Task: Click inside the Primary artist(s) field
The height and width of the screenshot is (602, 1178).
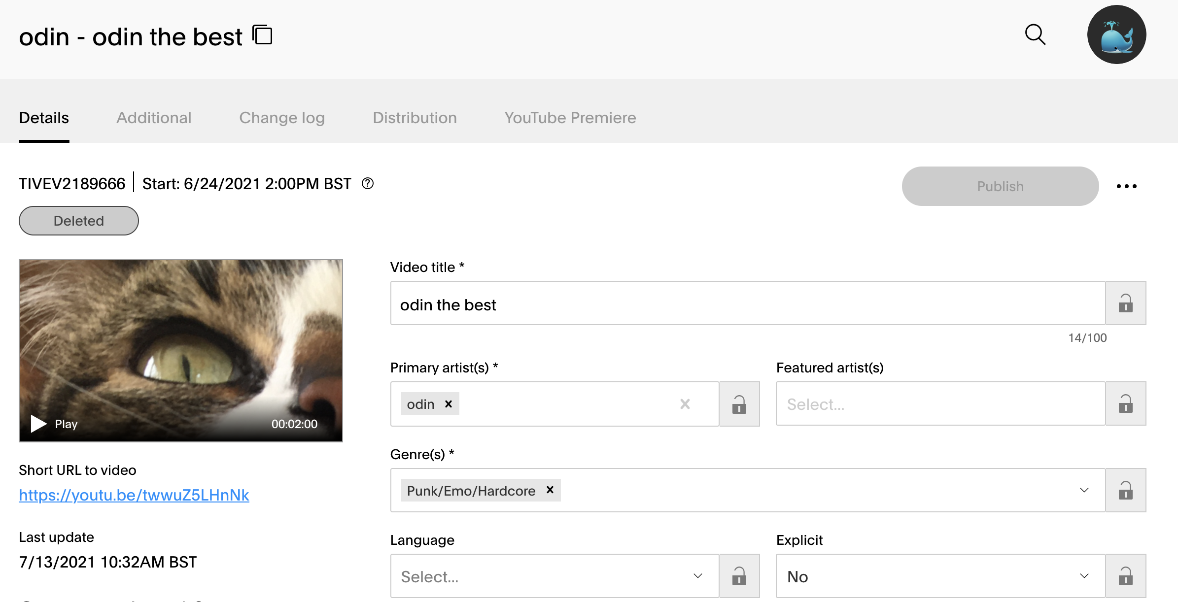Action: click(555, 404)
